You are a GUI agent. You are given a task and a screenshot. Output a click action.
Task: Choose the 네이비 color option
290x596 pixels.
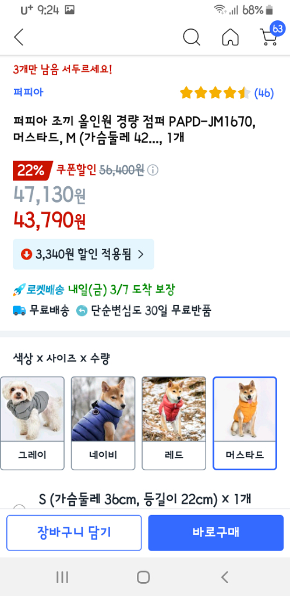tap(103, 423)
